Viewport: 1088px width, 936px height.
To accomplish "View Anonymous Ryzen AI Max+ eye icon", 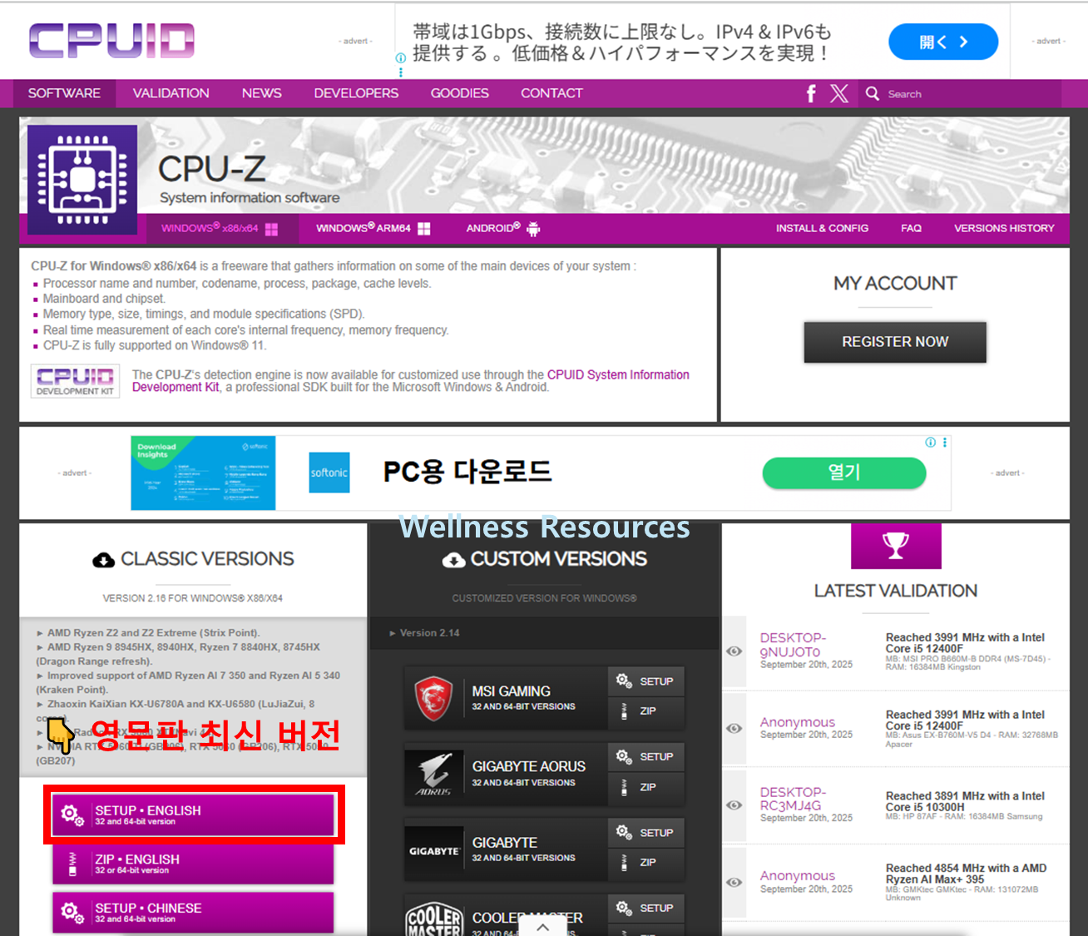I will 734,883.
